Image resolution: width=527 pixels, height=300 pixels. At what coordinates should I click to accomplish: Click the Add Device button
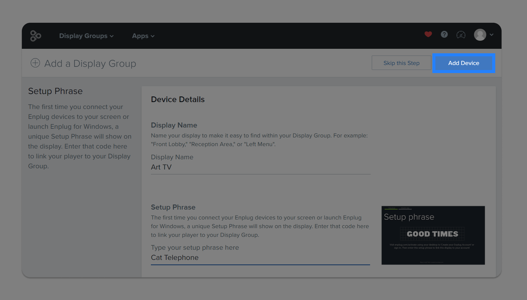(463, 63)
